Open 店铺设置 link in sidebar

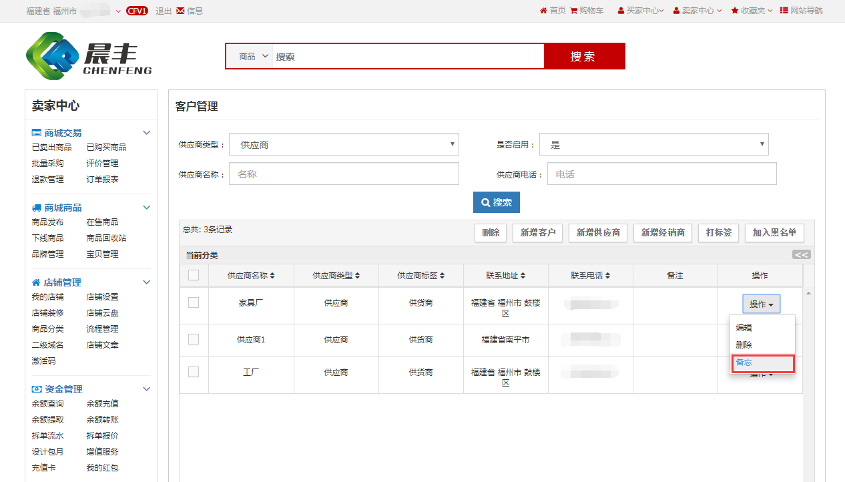point(102,297)
